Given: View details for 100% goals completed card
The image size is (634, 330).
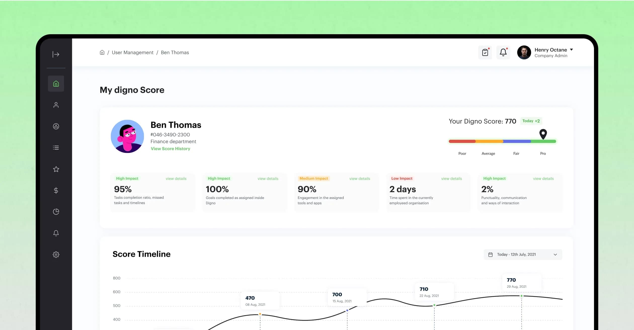Looking at the screenshot, I should pyautogui.click(x=268, y=179).
